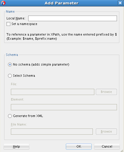Viewport: 124px width, 152px height.
Task: Confirm with the OK button
Action: point(79,146)
